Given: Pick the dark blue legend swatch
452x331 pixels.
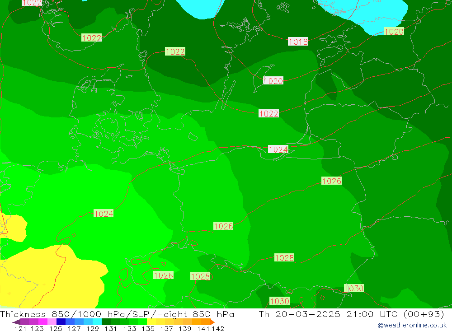Looking at the screenshot, I should [x=61, y=322].
